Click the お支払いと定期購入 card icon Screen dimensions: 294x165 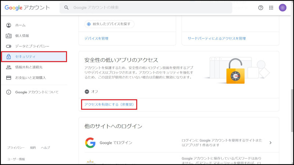click(9, 78)
